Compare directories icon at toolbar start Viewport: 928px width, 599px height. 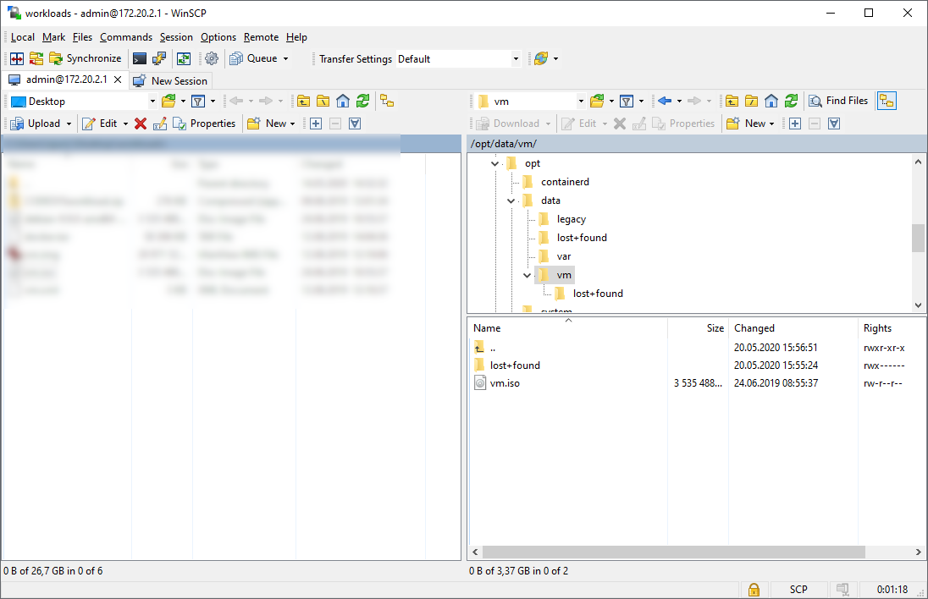(16, 58)
